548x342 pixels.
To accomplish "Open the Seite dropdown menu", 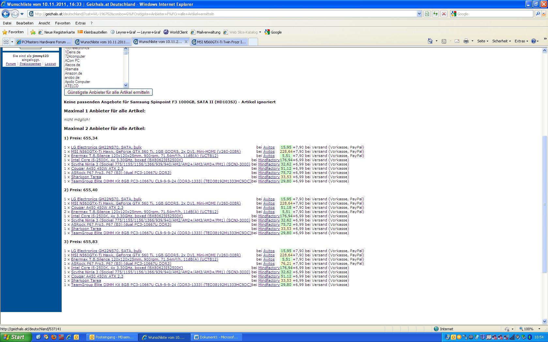I will click(482, 41).
